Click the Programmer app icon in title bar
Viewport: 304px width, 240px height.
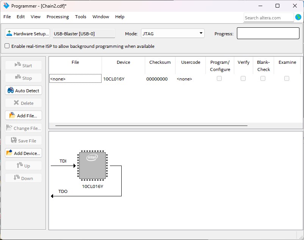click(x=6, y=6)
